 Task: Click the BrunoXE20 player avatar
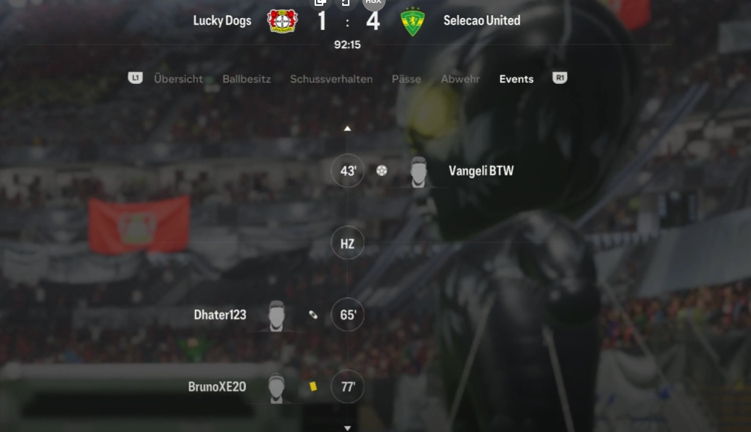pos(276,388)
